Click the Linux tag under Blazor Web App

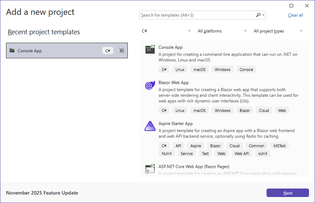[x=180, y=111]
